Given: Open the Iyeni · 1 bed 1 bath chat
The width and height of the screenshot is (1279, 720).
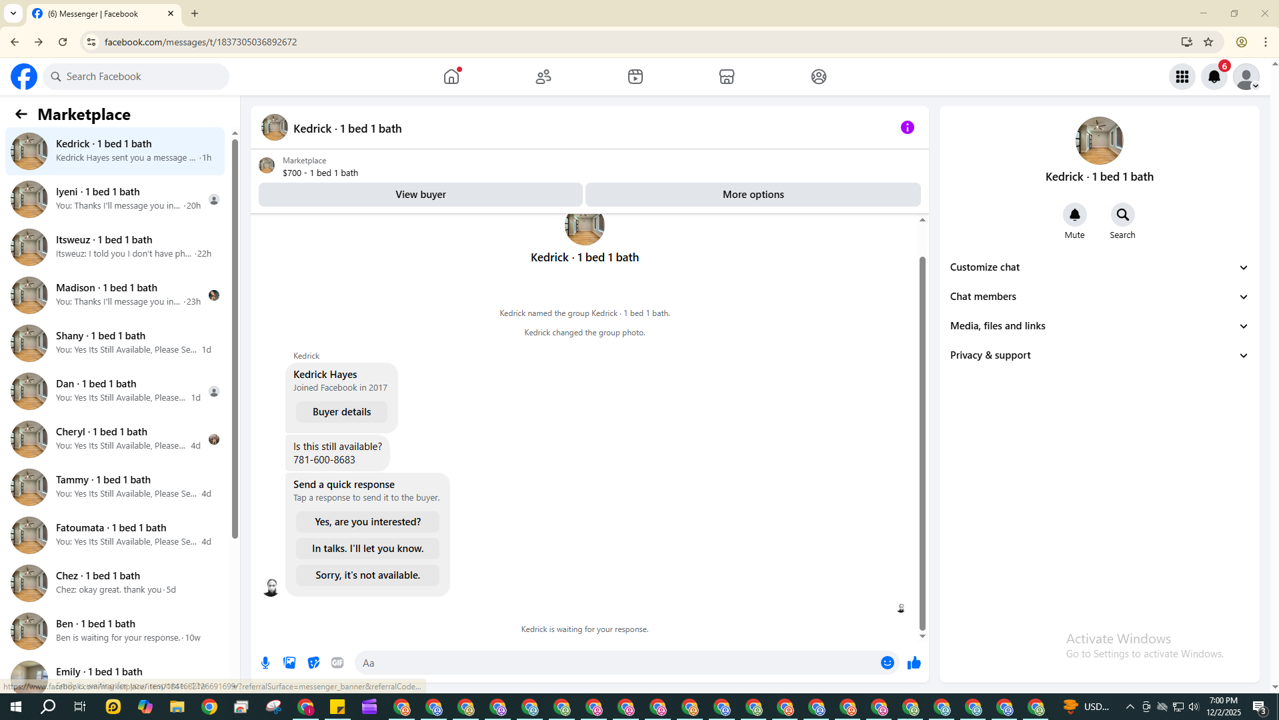Looking at the screenshot, I should click(x=115, y=199).
